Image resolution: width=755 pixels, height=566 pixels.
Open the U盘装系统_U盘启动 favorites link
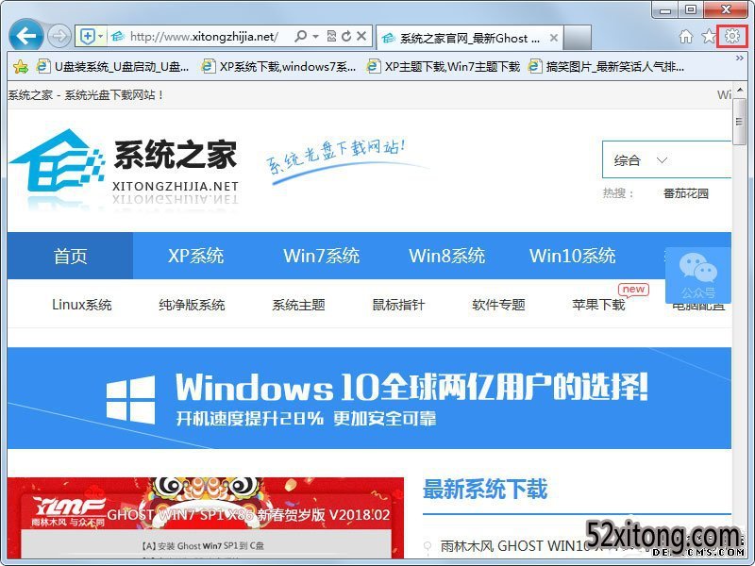pos(112,66)
